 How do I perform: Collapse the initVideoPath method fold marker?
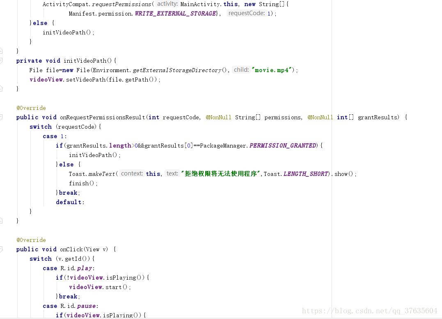(1, 61)
